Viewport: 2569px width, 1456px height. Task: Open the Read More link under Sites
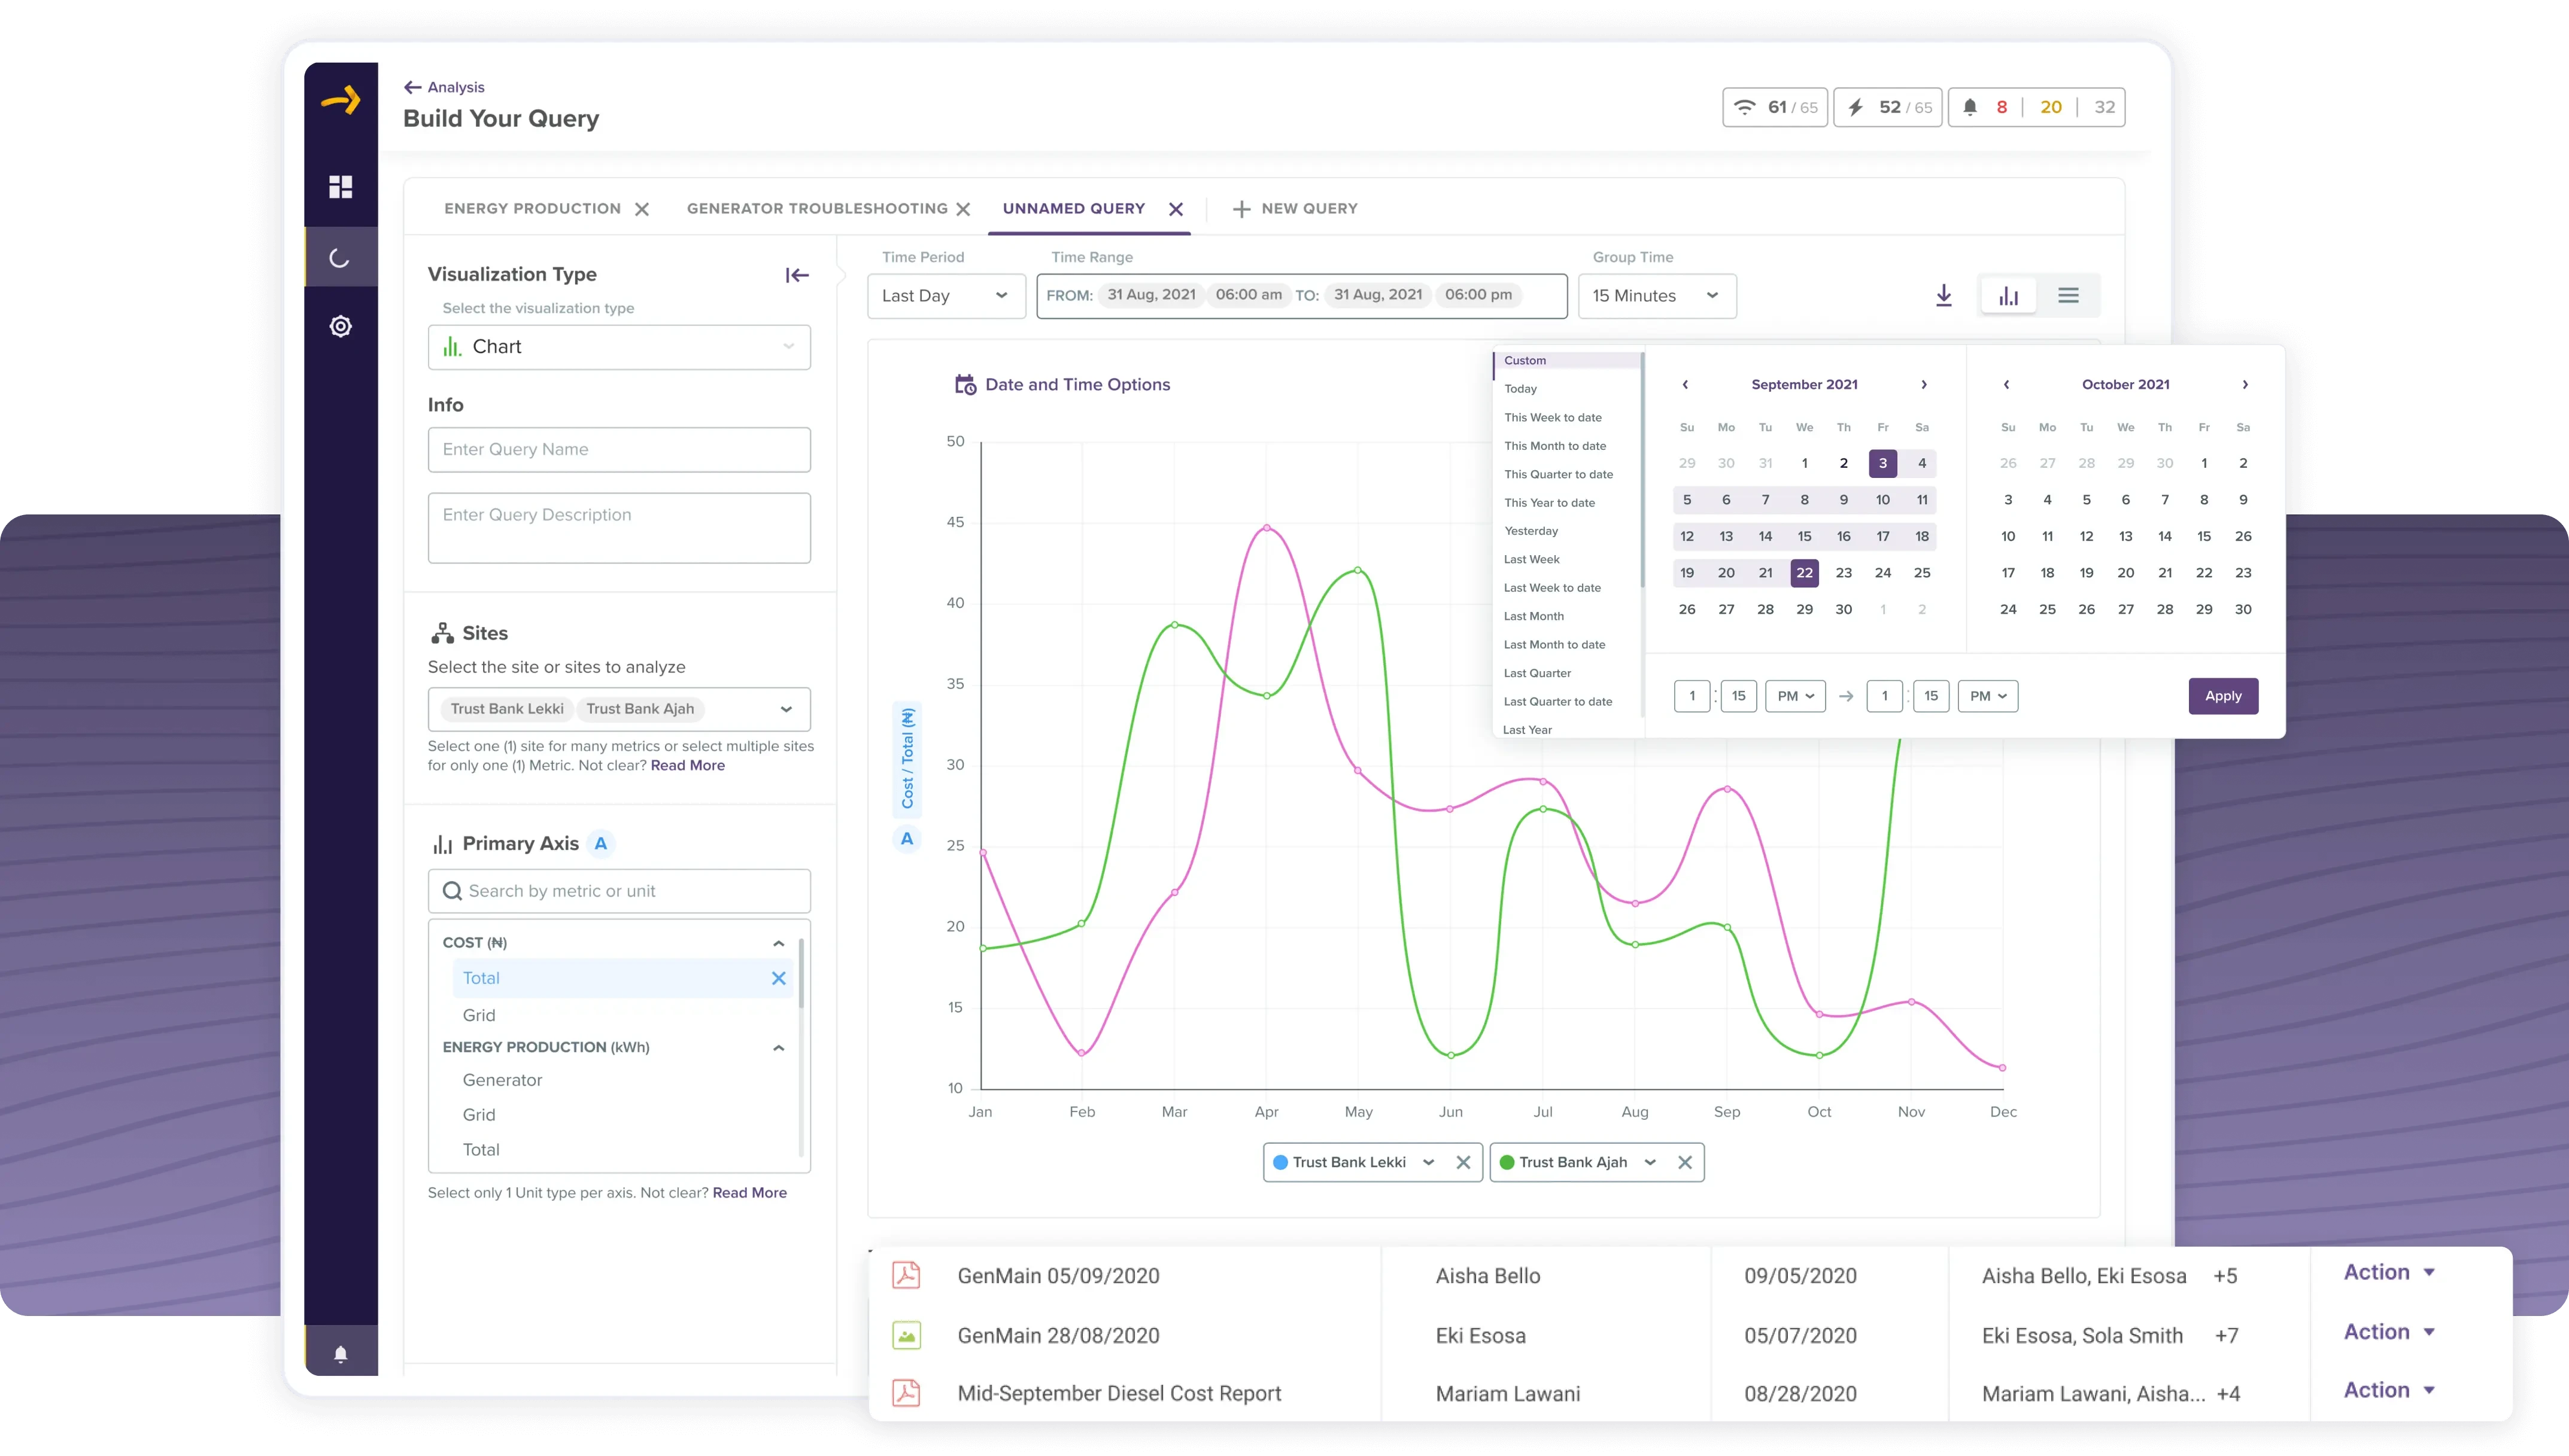click(x=687, y=765)
